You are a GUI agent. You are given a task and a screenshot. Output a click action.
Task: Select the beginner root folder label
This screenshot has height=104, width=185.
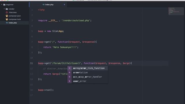[x=10, y=5]
